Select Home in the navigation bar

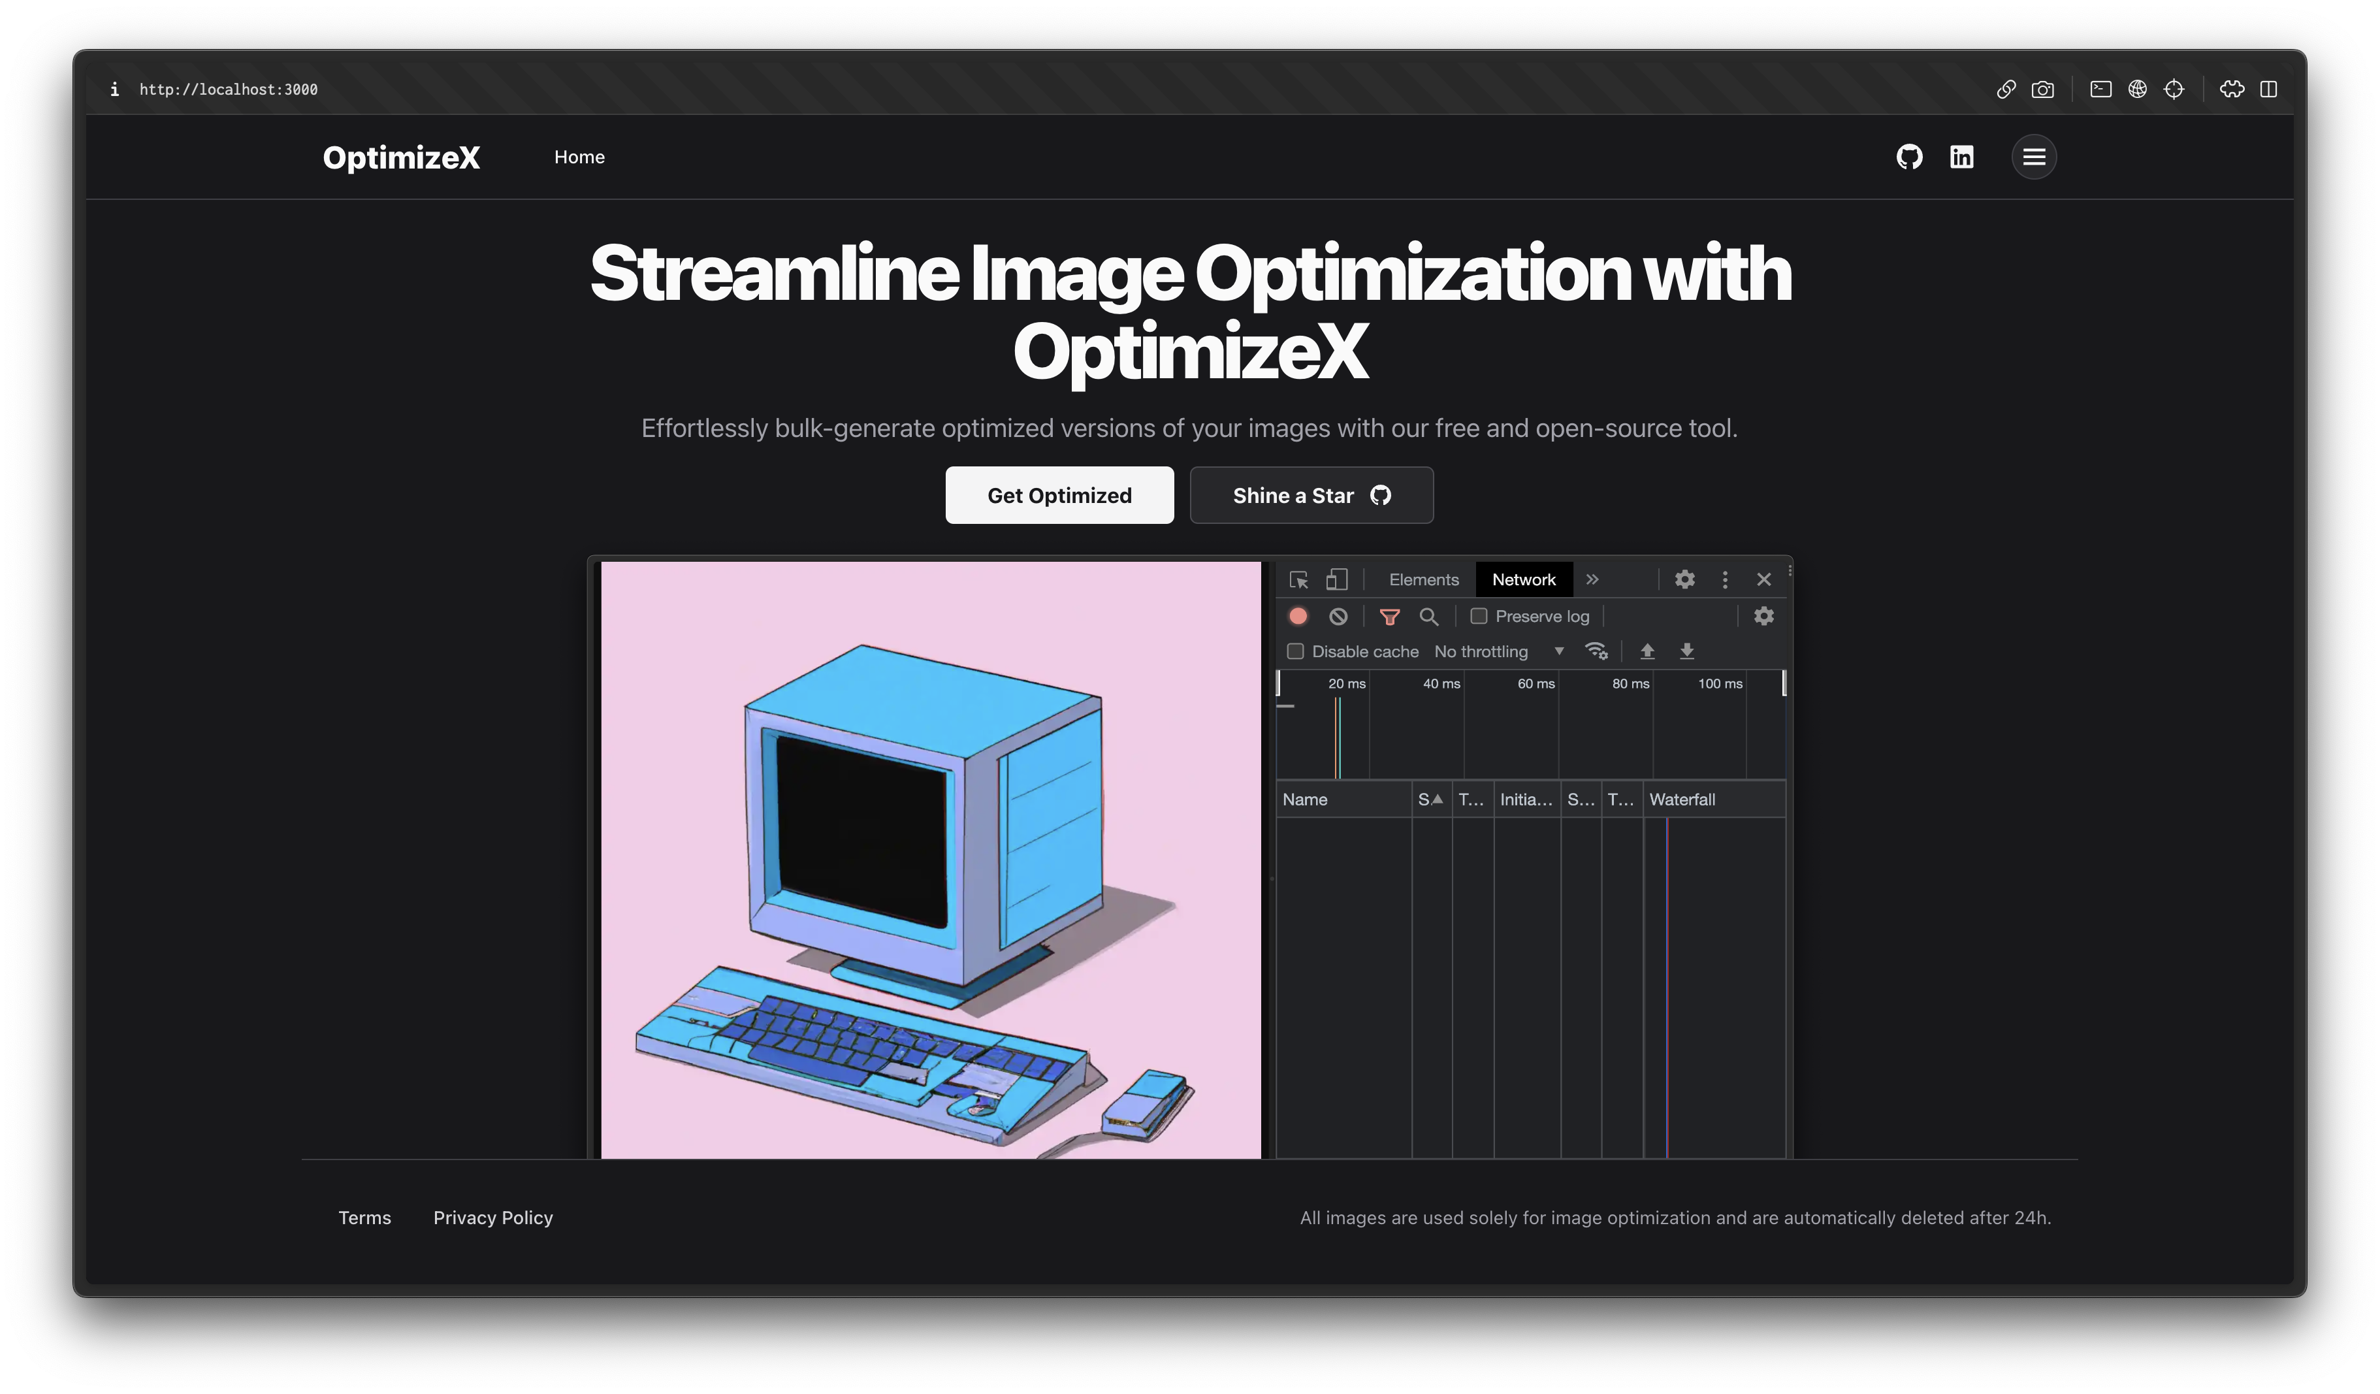pos(579,157)
